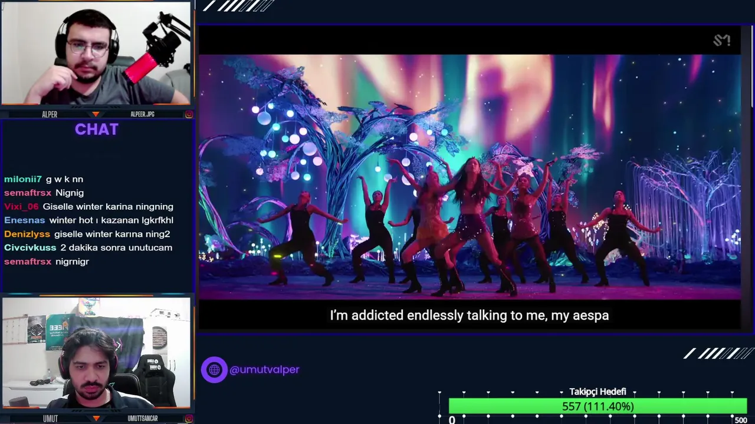Click the SM logo in the video corner
Screen dimensions: 755x424
point(722,40)
